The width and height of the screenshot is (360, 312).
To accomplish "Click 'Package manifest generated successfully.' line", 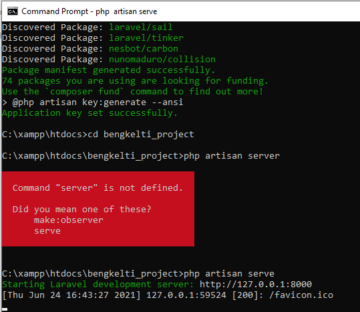I will click(108, 70).
